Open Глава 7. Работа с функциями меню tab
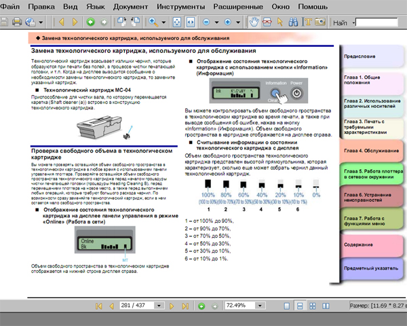 (x=372, y=220)
